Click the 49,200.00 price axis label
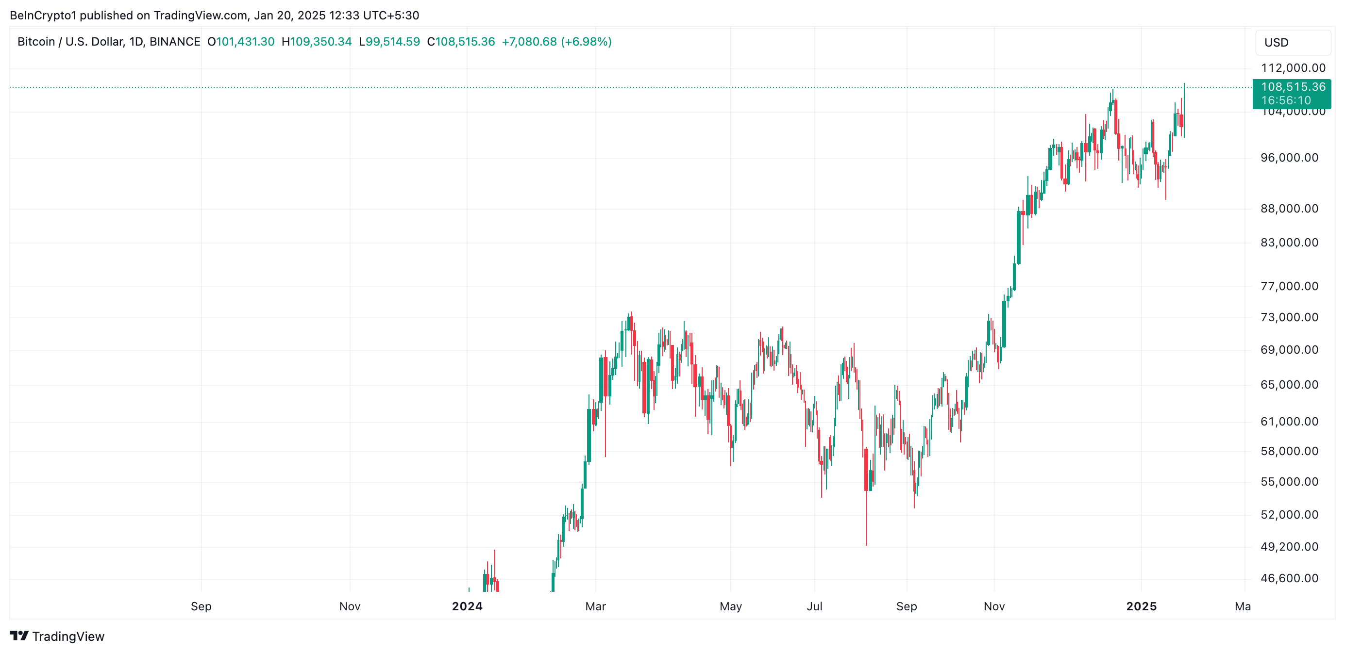Viewport: 1345px width, 653px height. pyautogui.click(x=1289, y=547)
